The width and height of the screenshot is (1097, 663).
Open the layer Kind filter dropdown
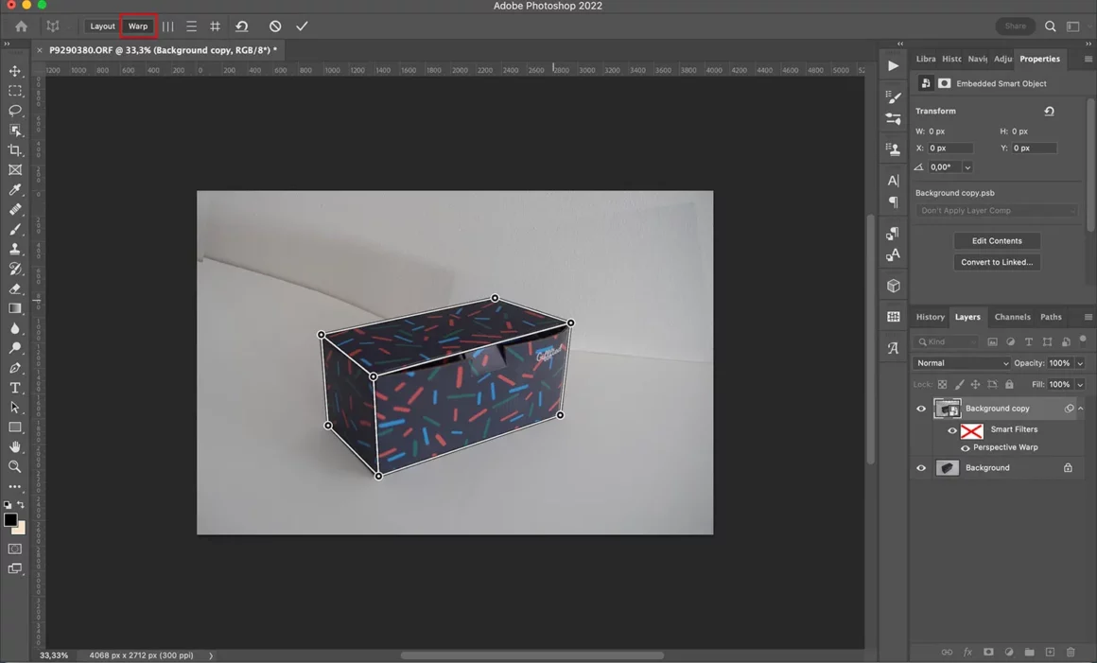(946, 342)
